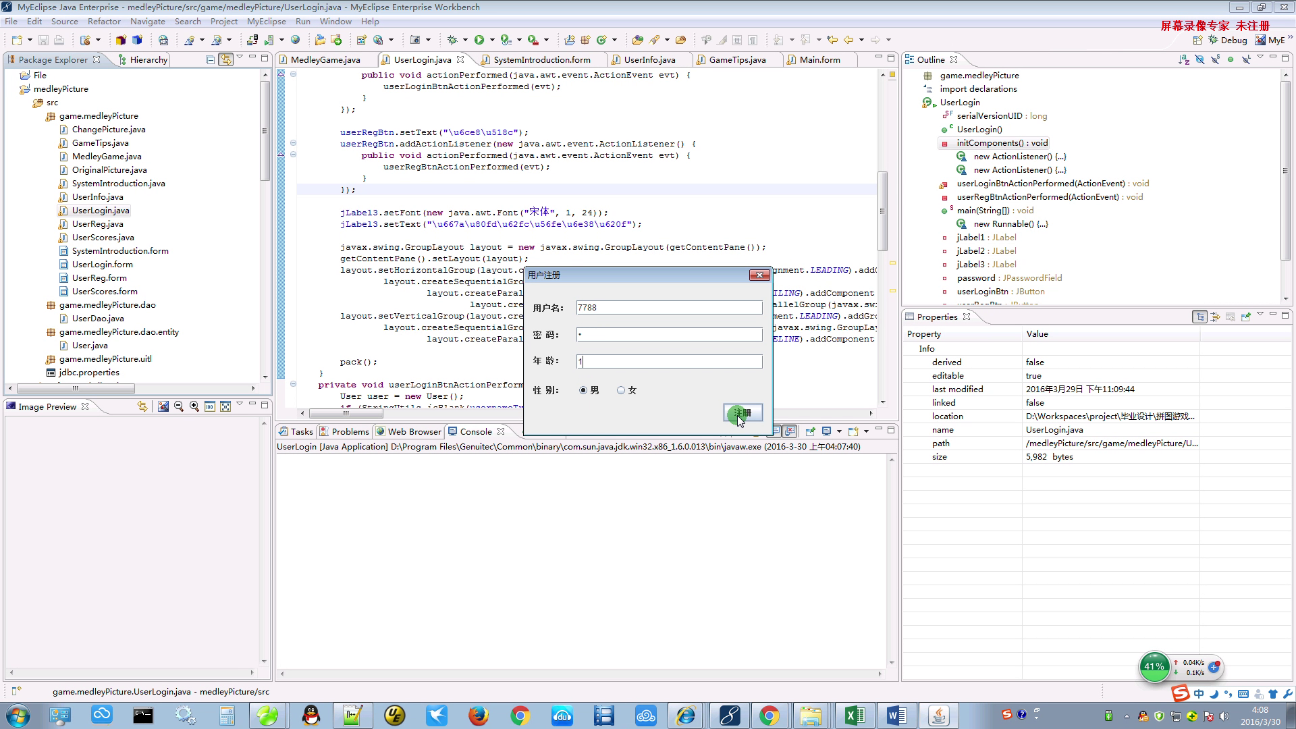Click Show Advanced Properties icon in Properties
Image resolution: width=1296 pixels, height=729 pixels.
(1216, 317)
